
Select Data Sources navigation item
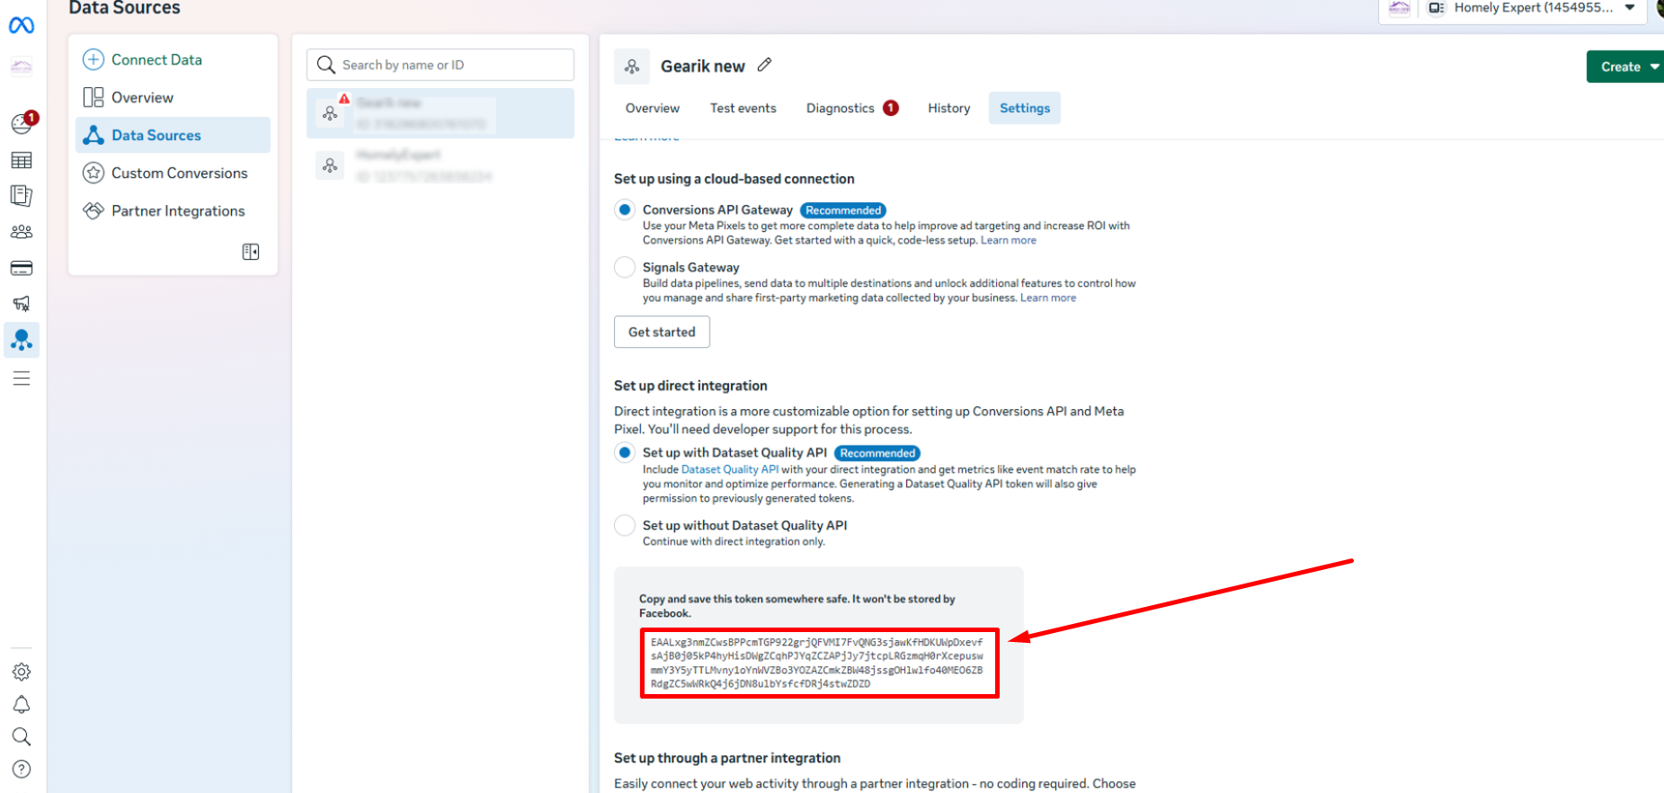click(173, 135)
